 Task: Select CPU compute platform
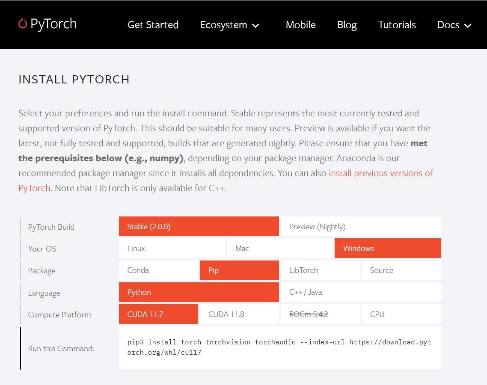tap(401, 314)
